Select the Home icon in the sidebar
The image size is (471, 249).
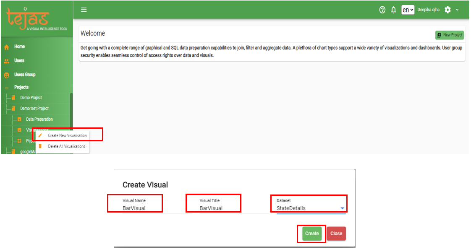coord(8,47)
